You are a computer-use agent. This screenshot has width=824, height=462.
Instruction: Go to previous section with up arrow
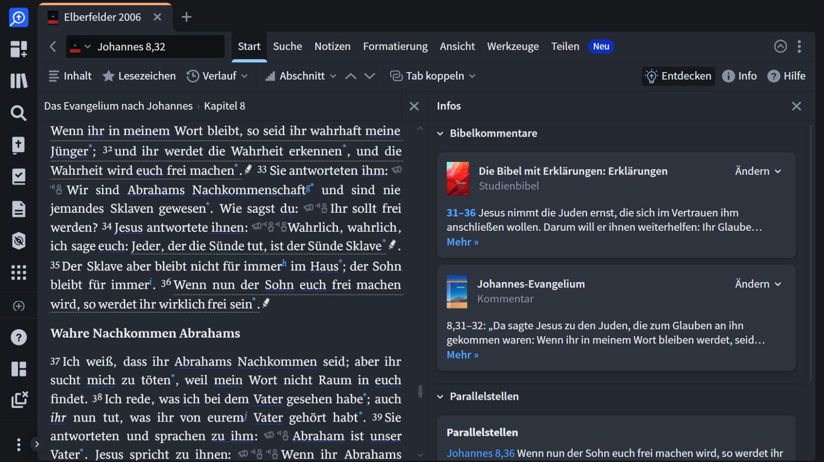point(351,76)
